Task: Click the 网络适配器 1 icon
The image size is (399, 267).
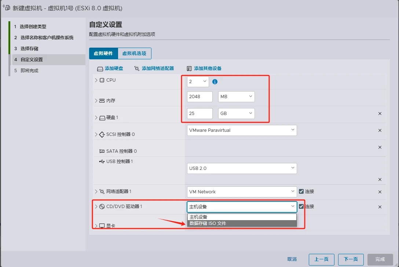Action: (x=102, y=192)
